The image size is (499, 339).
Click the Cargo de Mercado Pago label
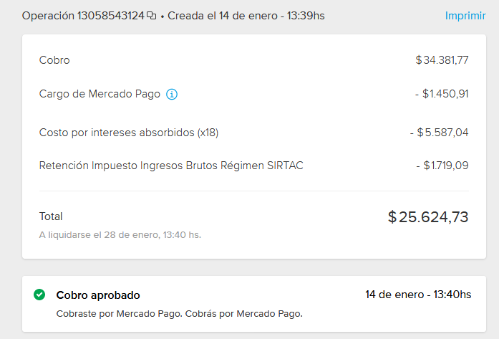point(100,94)
